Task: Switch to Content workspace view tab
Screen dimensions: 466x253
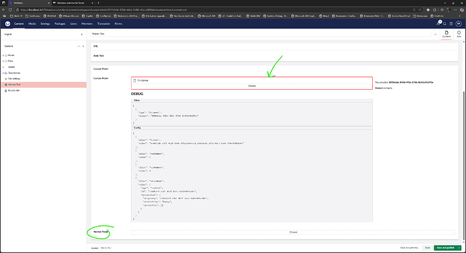Action: tap(446, 34)
